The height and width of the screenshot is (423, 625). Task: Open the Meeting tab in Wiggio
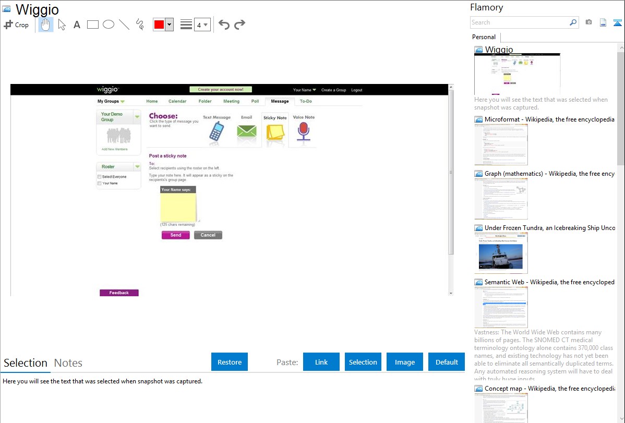[231, 101]
